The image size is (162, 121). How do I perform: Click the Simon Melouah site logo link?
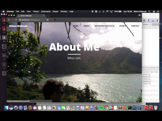[18, 26]
